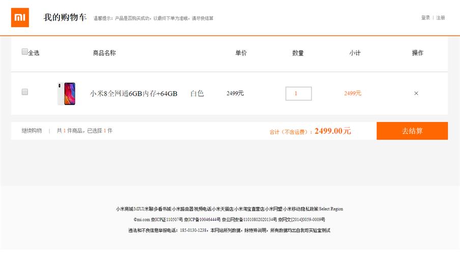Viewport: 460px width, 263px height.
Task: Remove Xiaomi 8 item with the × icon
Action: 416,93
